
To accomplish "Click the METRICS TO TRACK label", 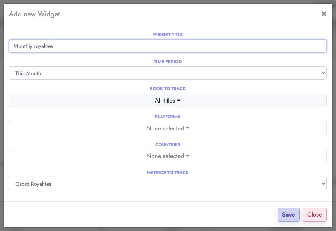I will [168, 172].
